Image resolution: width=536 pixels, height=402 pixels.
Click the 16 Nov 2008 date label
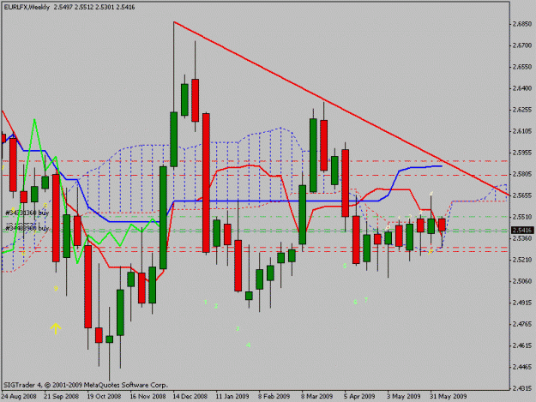point(148,397)
